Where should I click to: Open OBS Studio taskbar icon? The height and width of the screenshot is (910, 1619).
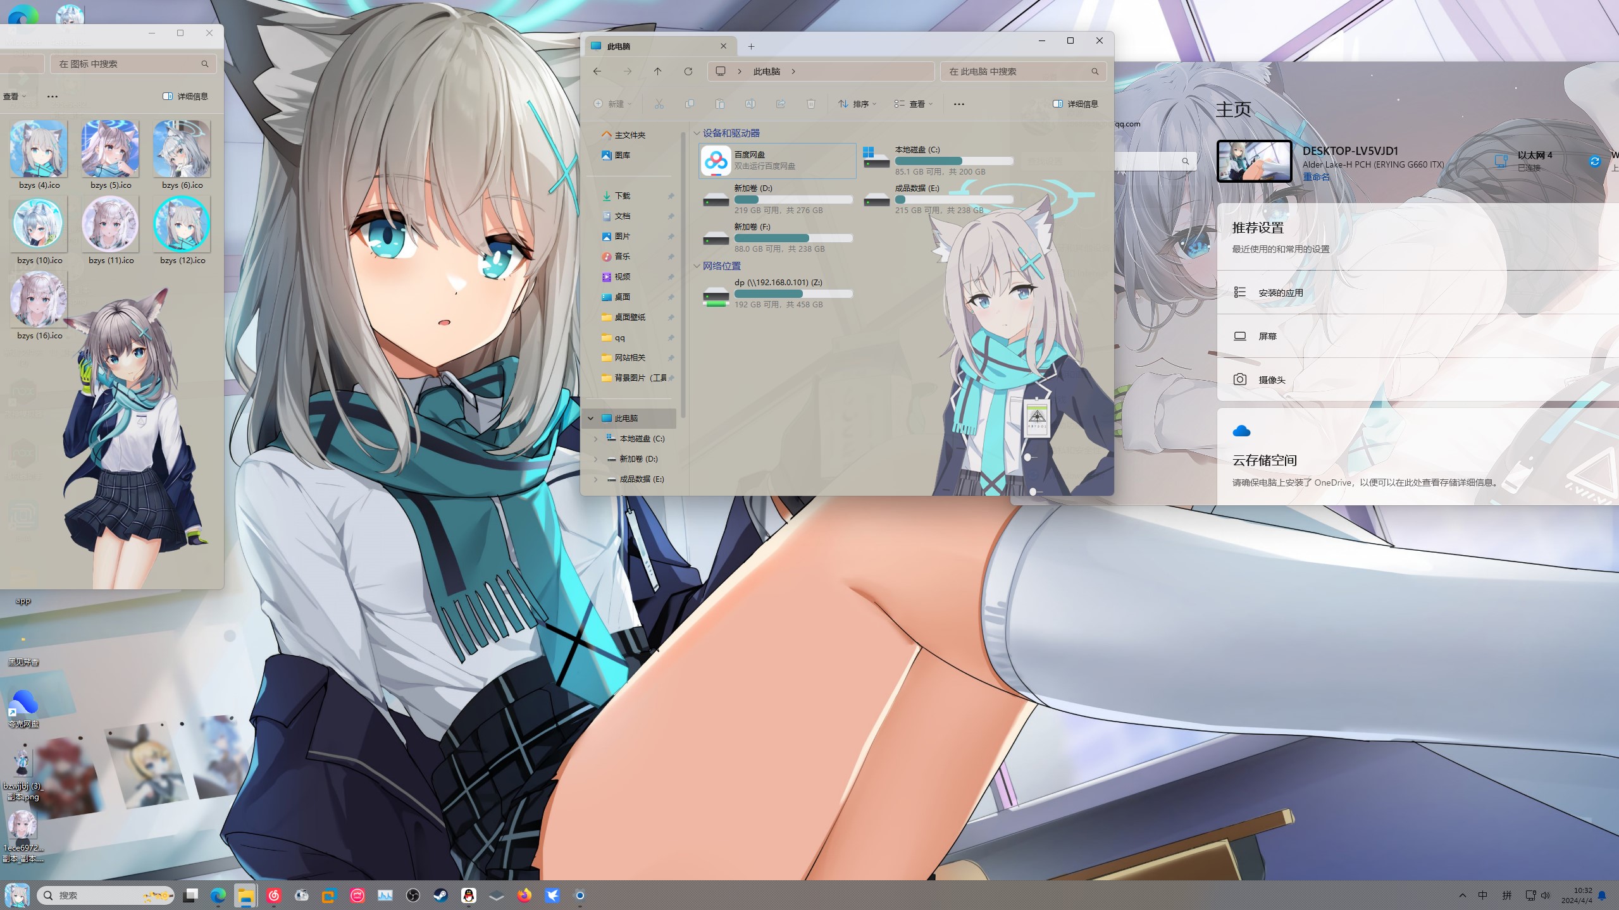[x=413, y=895]
